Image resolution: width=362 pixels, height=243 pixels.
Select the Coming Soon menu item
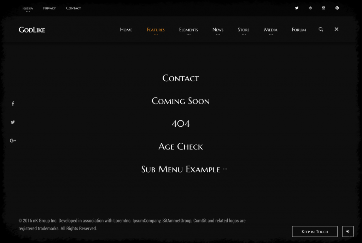(181, 101)
